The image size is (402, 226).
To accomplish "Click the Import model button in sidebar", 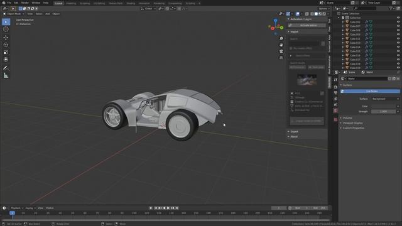I will point(307,121).
